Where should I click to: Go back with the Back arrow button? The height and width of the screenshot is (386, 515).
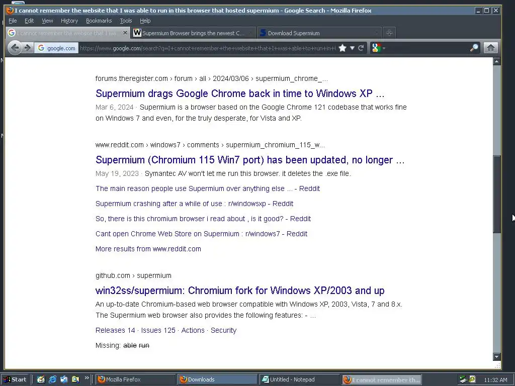(15, 48)
